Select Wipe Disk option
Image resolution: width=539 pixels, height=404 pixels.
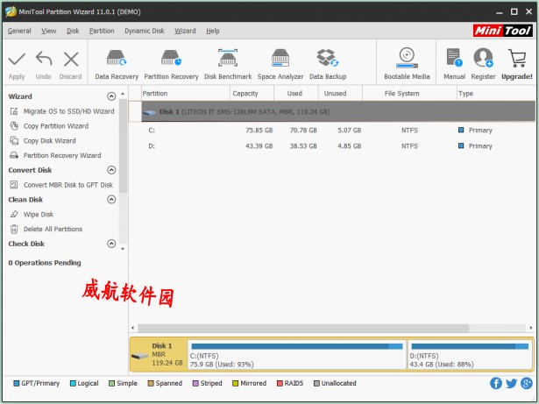click(32, 214)
